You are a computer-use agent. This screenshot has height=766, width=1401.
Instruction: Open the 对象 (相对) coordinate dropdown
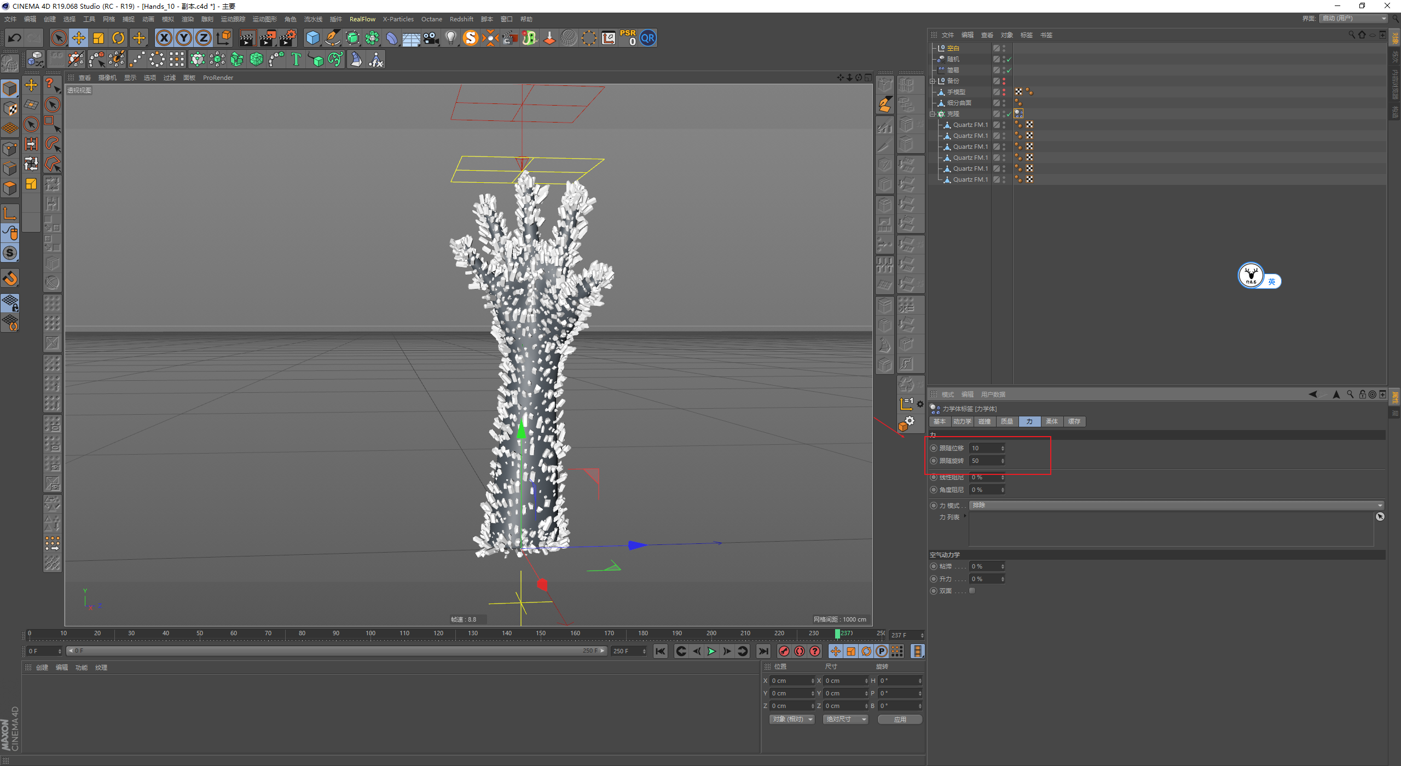[792, 719]
